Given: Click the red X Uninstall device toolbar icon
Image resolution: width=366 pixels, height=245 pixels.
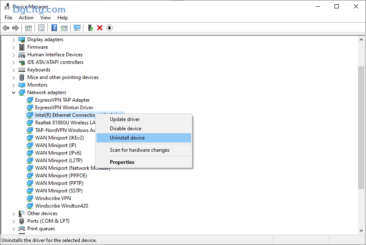Looking at the screenshot, I should click(100, 28).
